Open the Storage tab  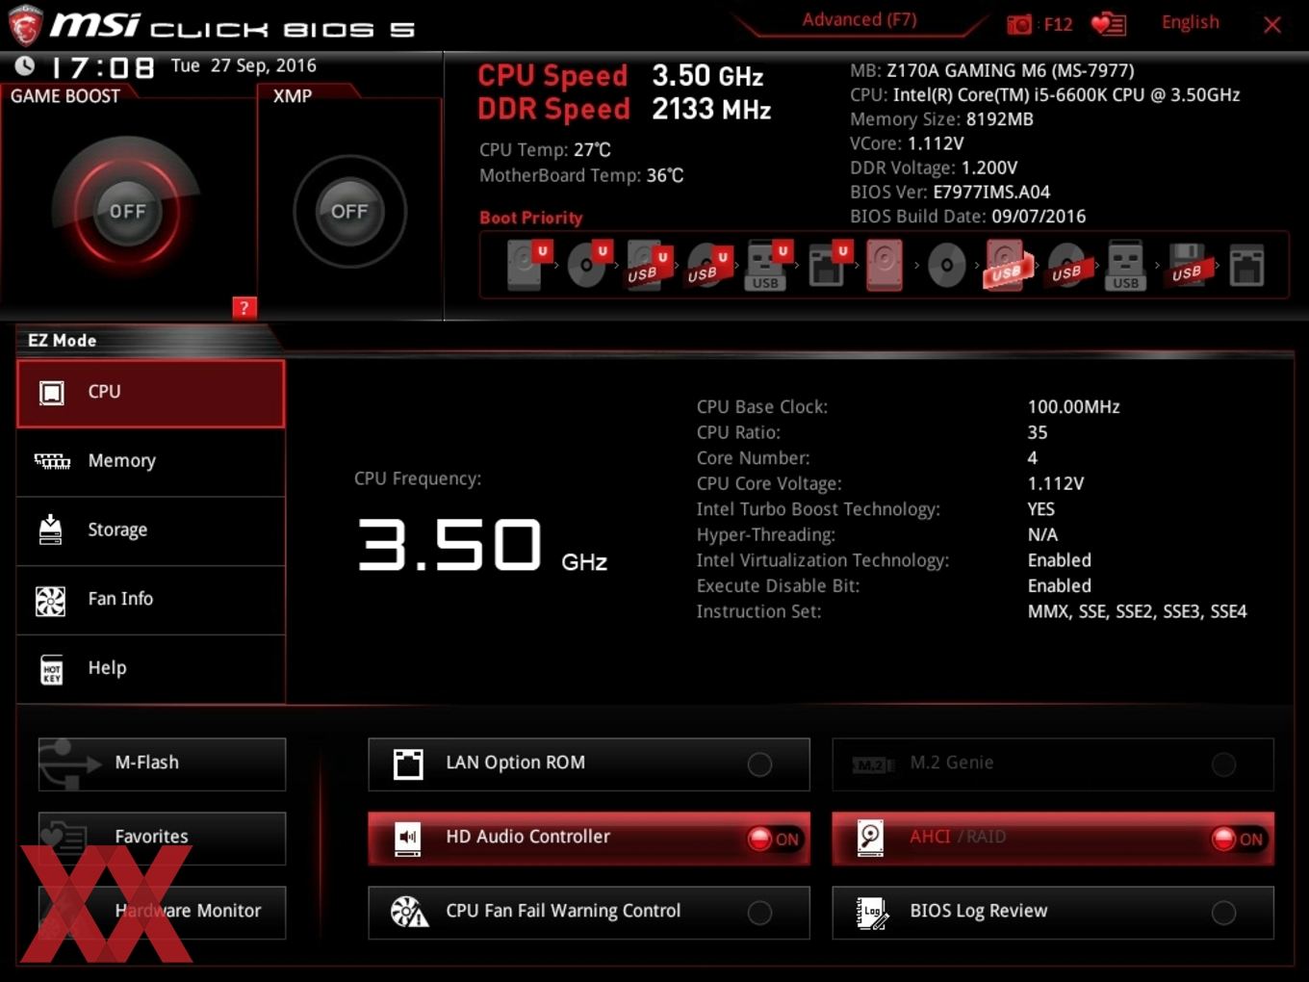(151, 530)
